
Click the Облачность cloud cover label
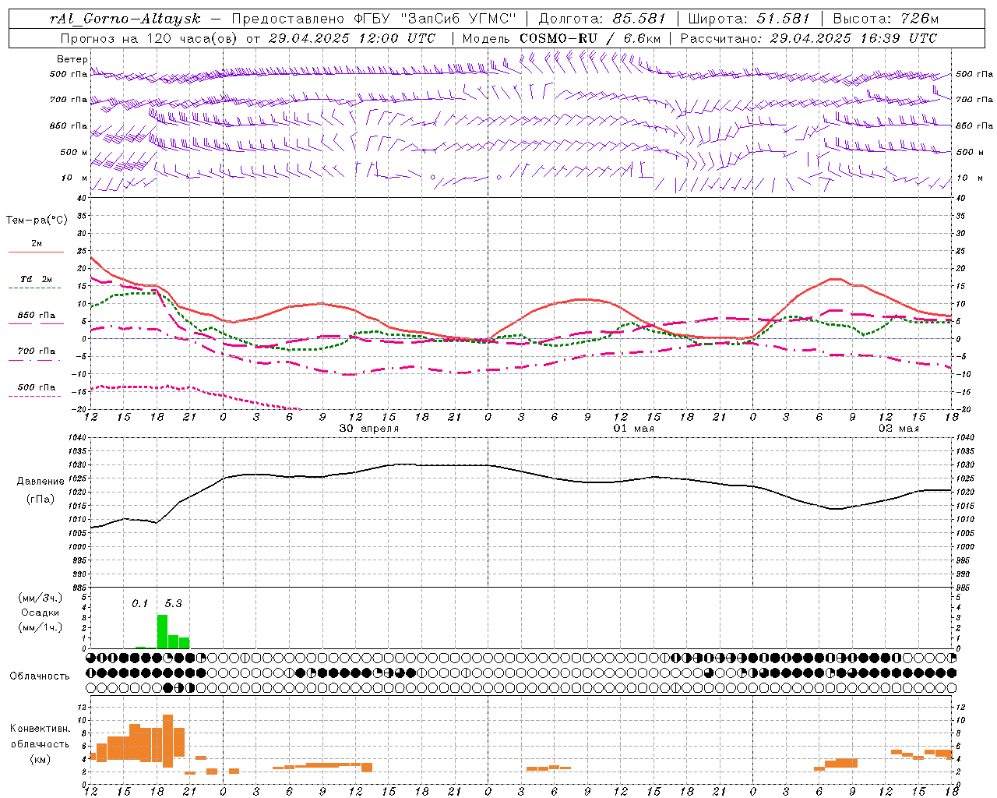click(40, 676)
